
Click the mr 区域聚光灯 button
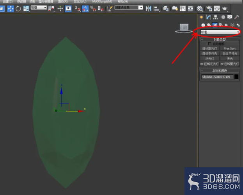click(x=230, y=64)
